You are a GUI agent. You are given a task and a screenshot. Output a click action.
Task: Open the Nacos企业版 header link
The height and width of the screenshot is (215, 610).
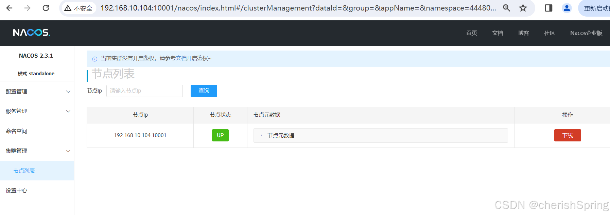(586, 33)
